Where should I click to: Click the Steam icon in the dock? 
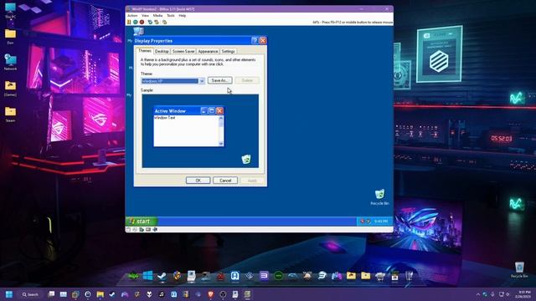(162, 275)
